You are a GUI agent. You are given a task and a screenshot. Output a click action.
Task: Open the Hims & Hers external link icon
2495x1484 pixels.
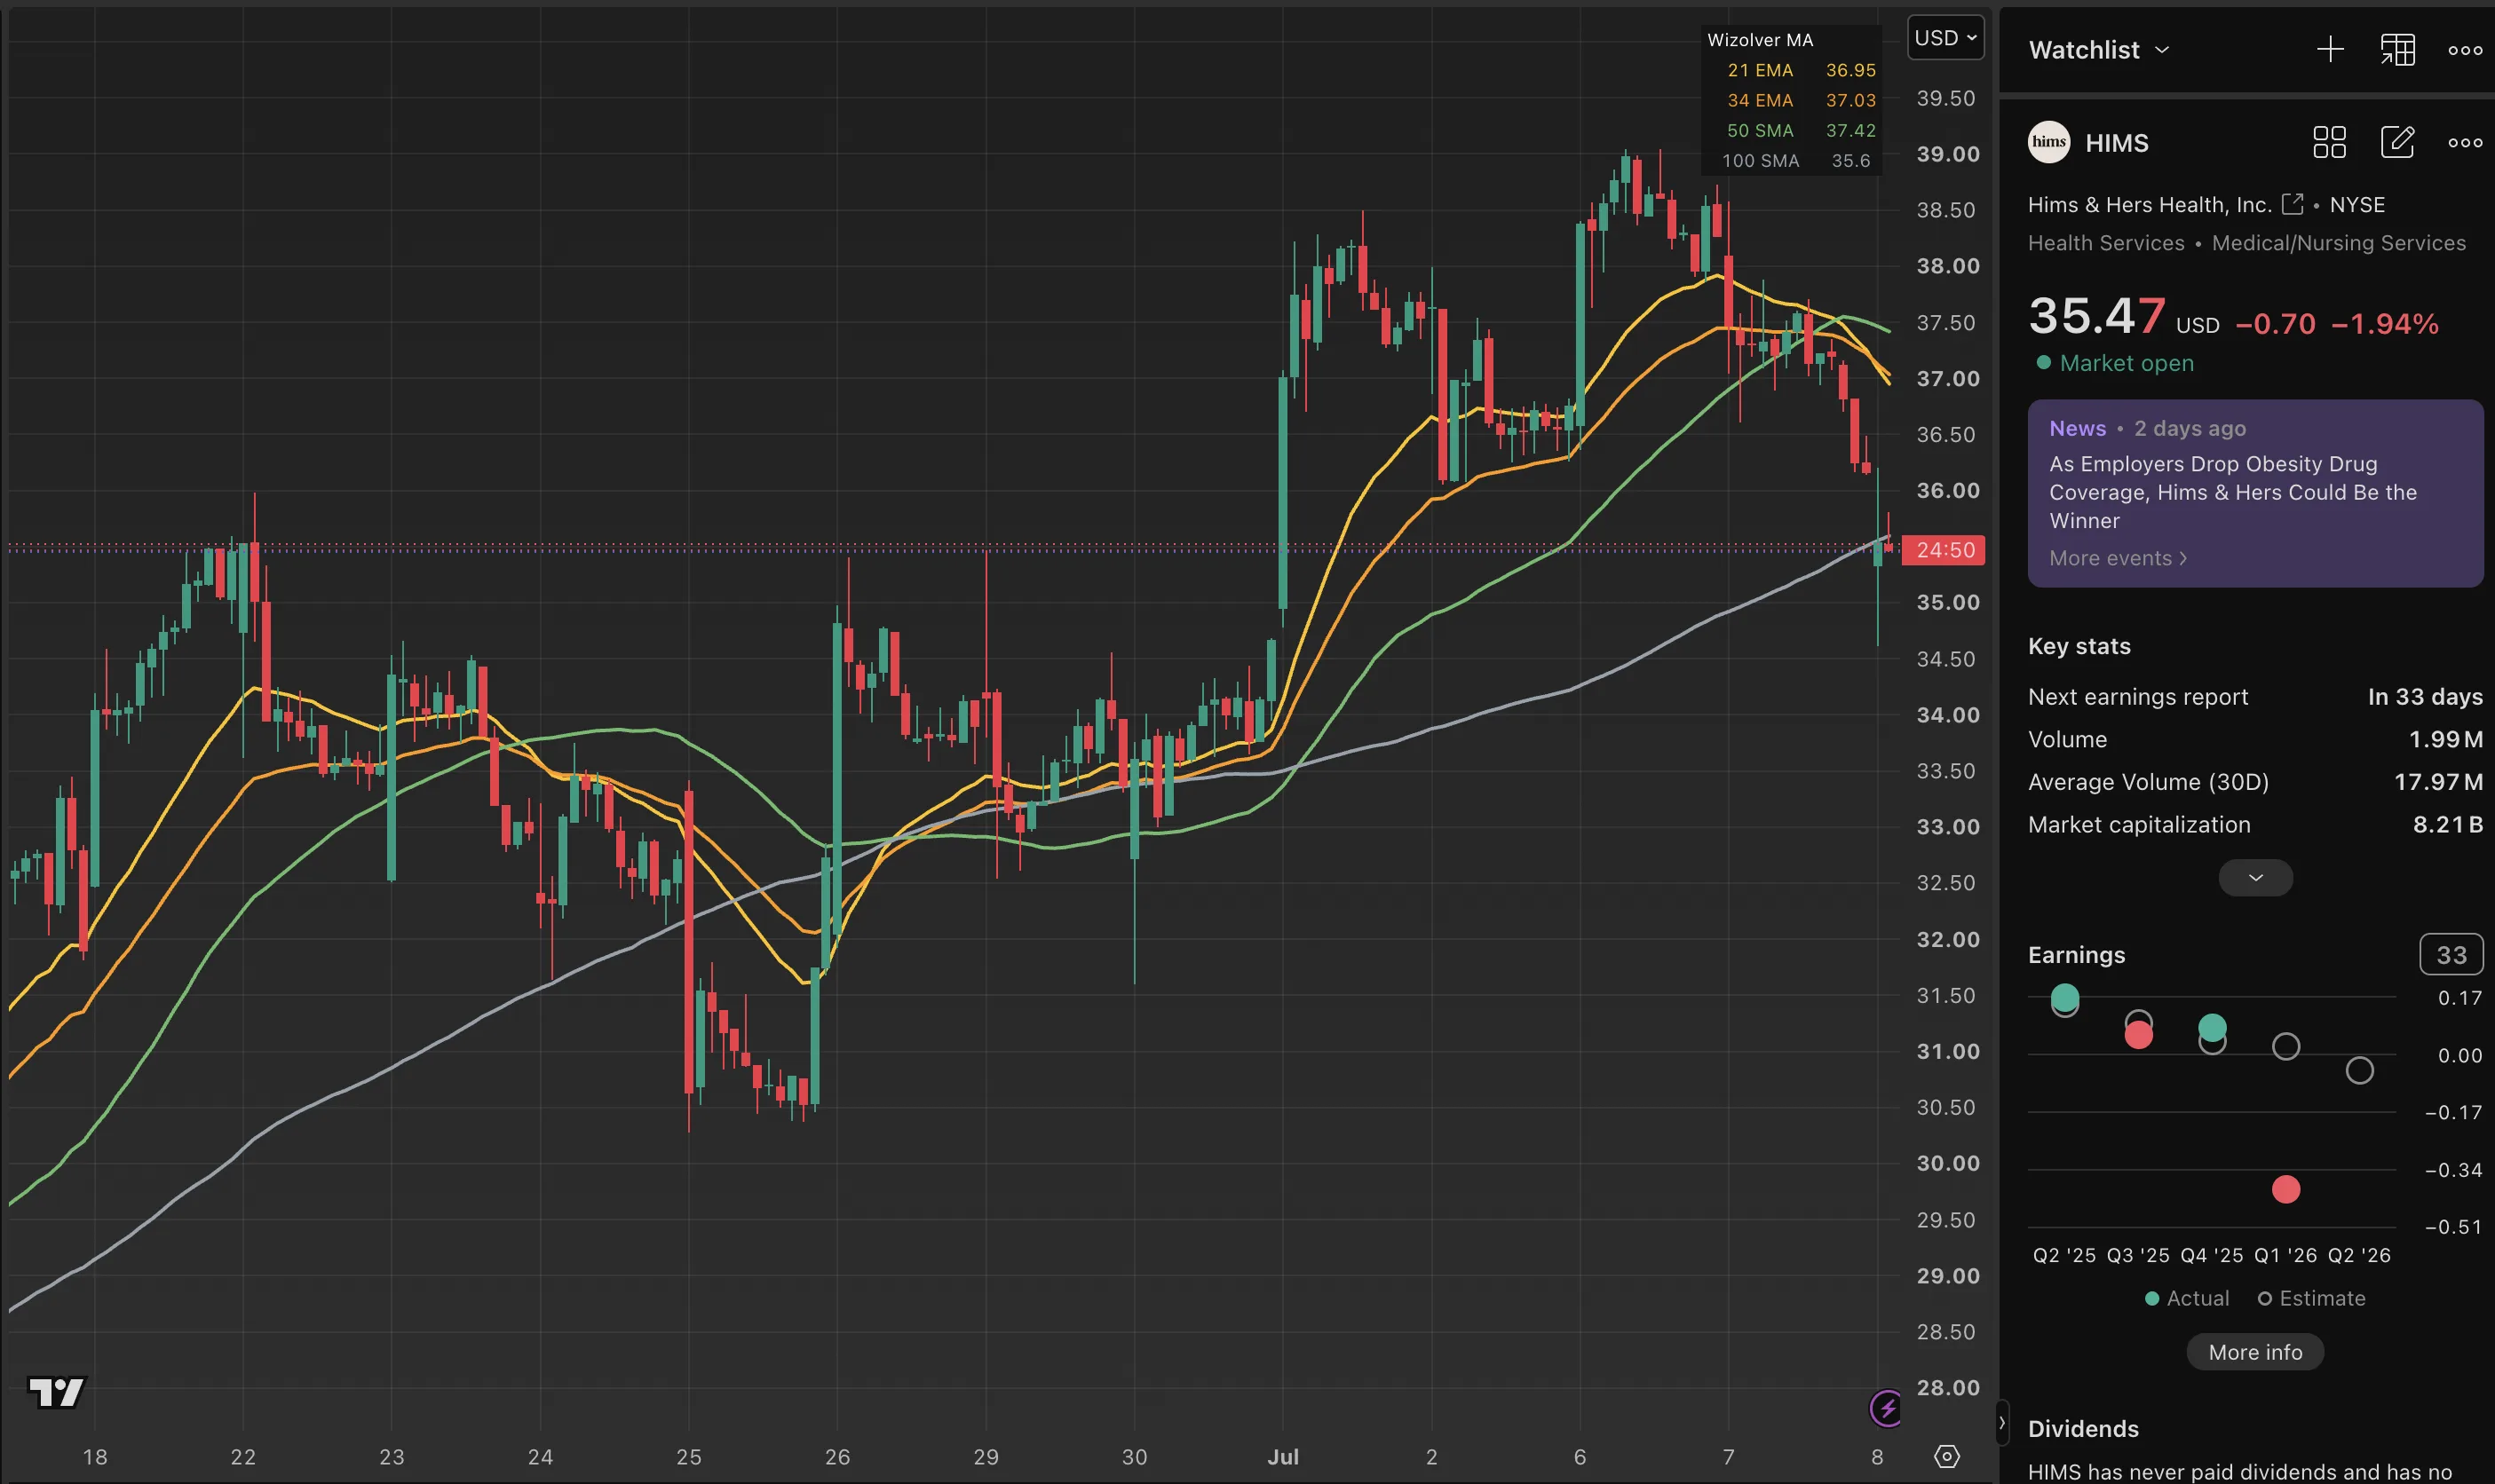(2292, 204)
